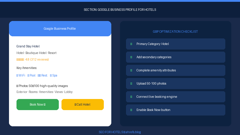Image resolution: width=240 pixels, height=135 pixels.
Task: Click the Spa amenity icon
Action: click(51, 76)
